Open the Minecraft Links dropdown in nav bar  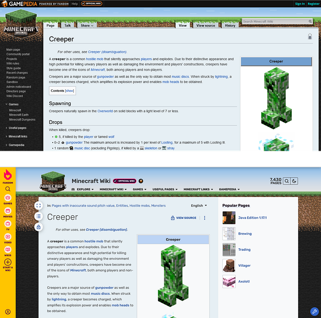point(199,189)
